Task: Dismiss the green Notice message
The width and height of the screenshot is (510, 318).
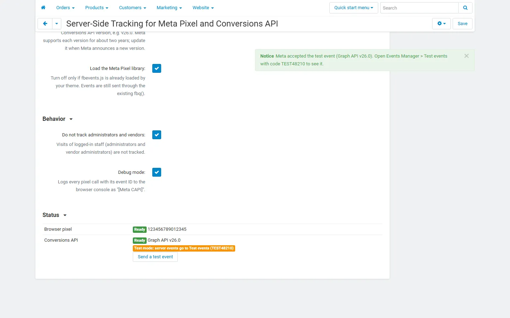Action: coord(466,56)
